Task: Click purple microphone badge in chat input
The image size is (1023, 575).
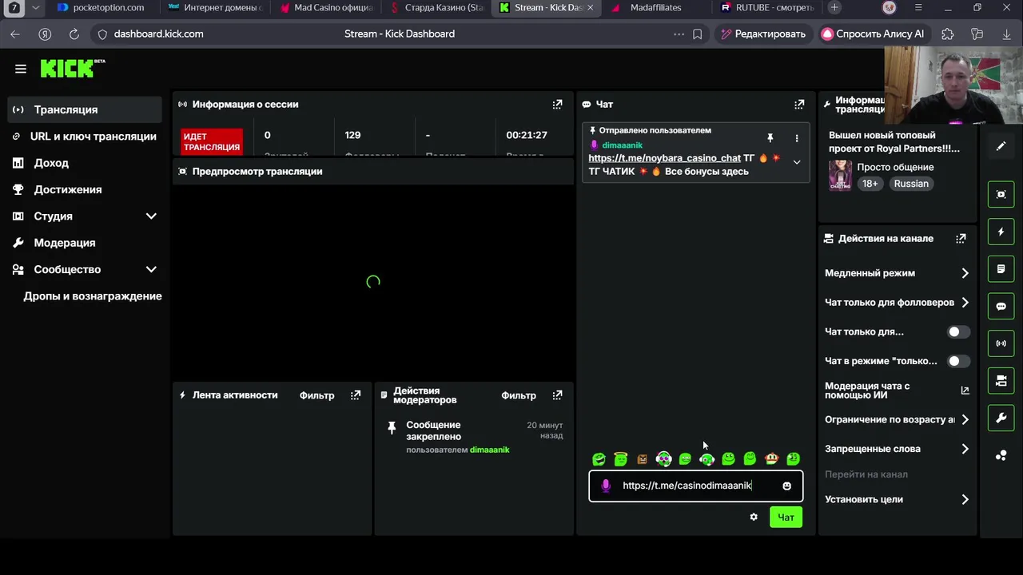Action: tap(606, 486)
